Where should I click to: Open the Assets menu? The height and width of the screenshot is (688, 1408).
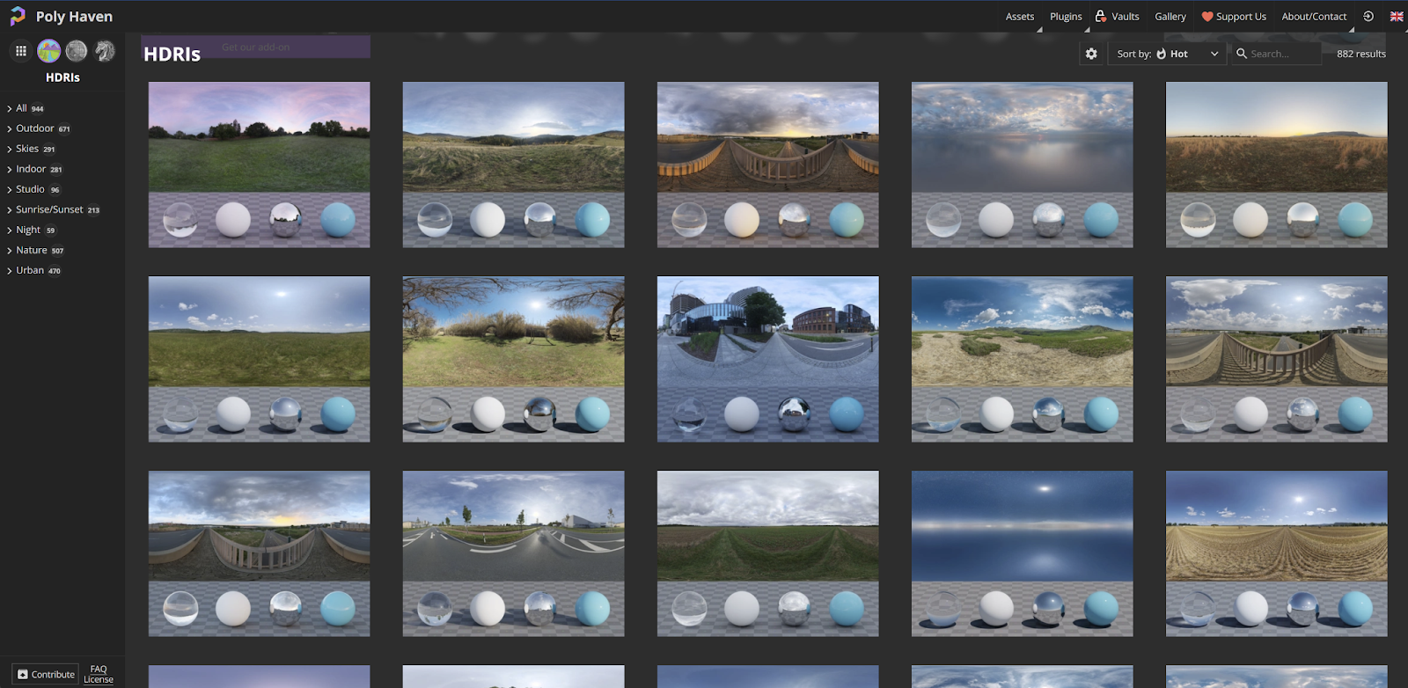point(1020,16)
